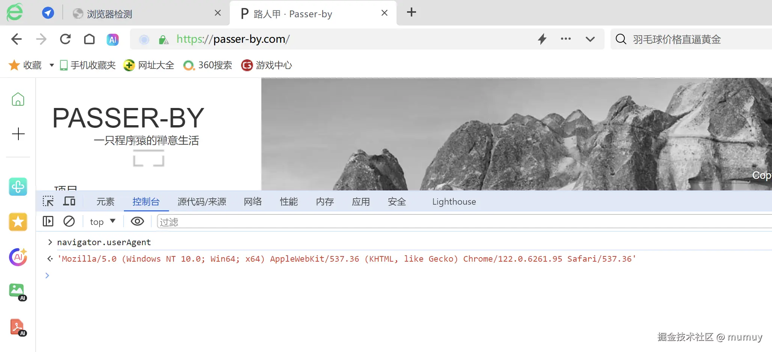772x352 pixels.
Task: Toggle the console sidebar panel
Action: (48, 222)
